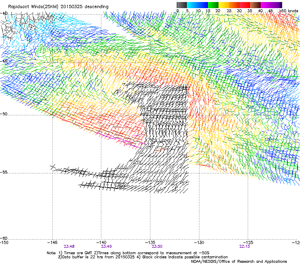The width and height of the screenshot is (300, 264).
Task: Click the green 15-20 knots legend segment
Action: [x=213, y=5]
